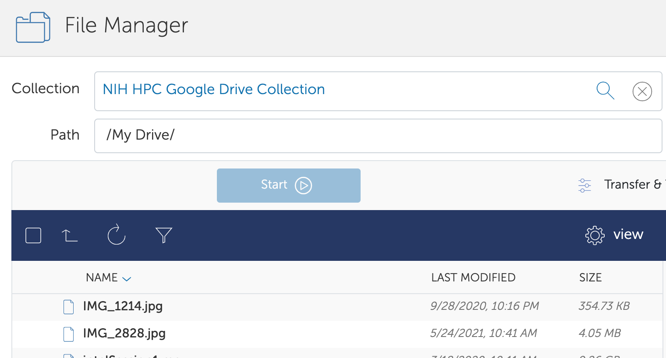Click the file icon beside IMG_2828.jpg
This screenshot has width=666, height=358.
(69, 334)
